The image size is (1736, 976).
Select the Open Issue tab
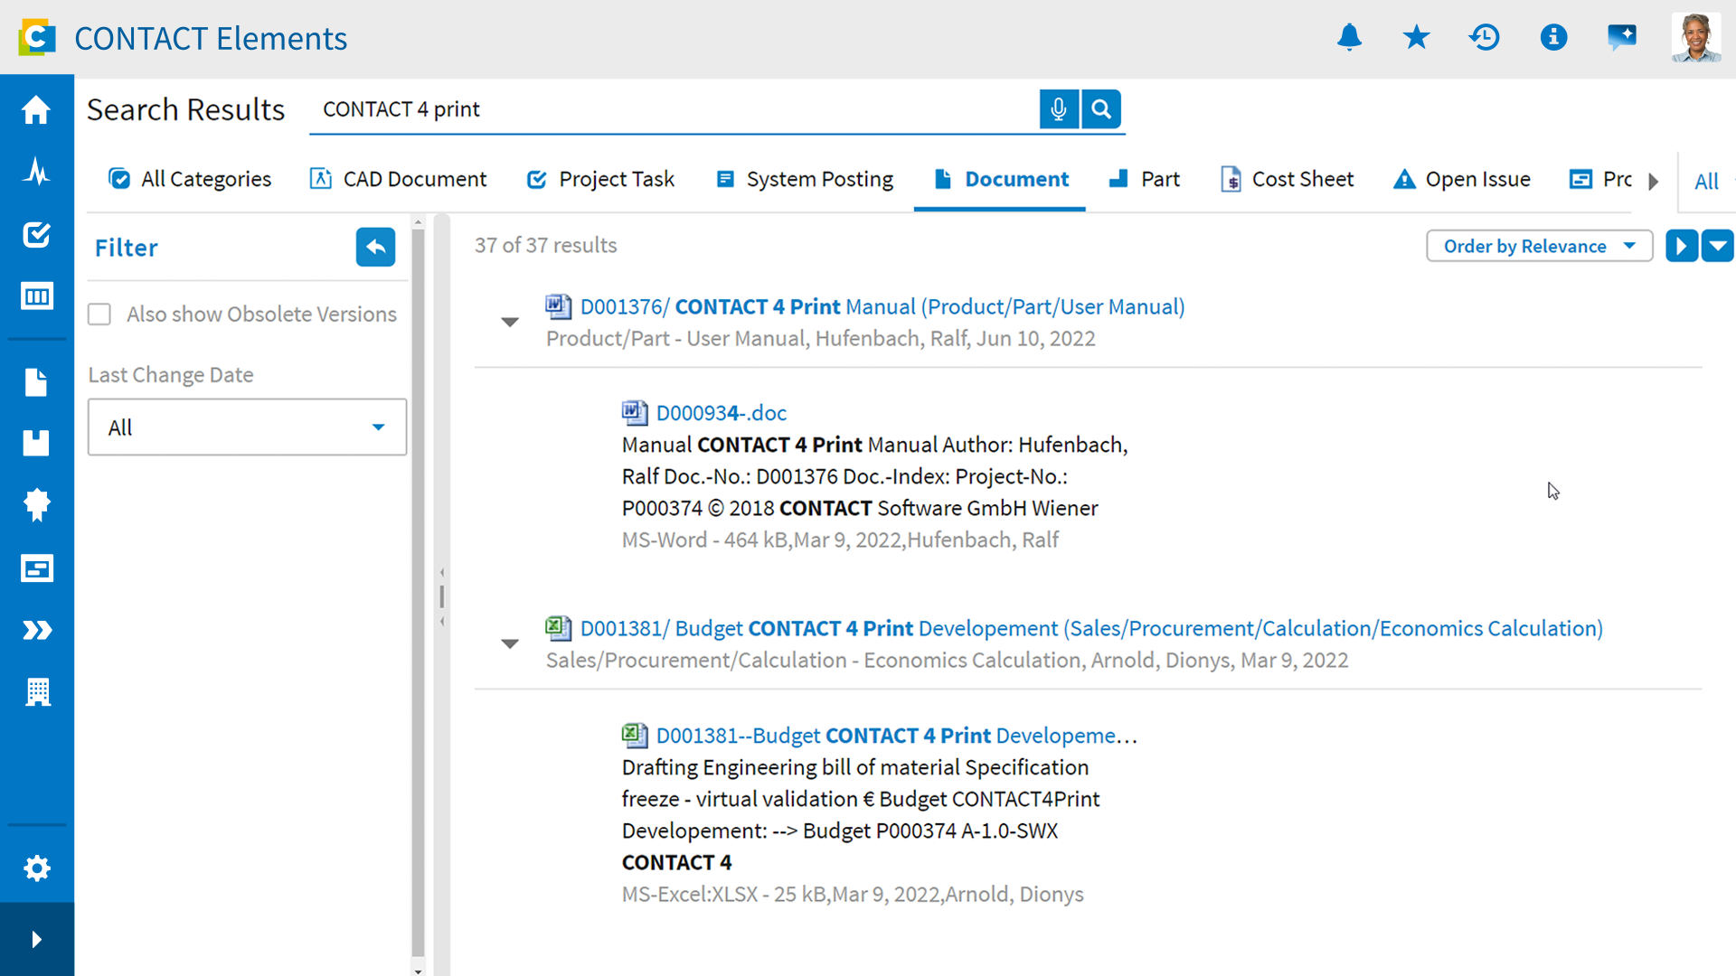1462,179
